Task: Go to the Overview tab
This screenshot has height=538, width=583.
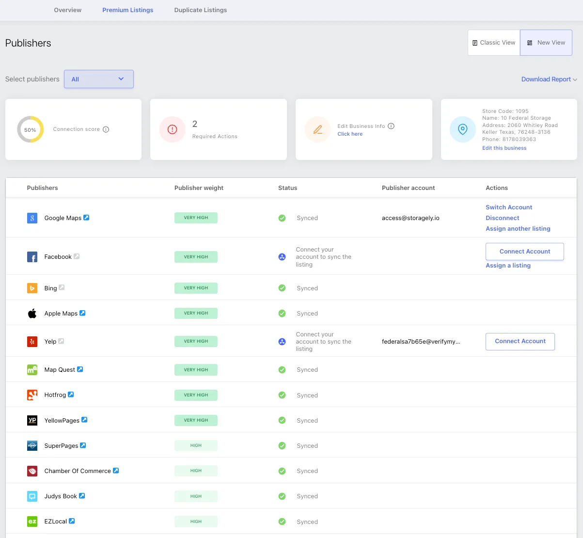Action: click(68, 10)
